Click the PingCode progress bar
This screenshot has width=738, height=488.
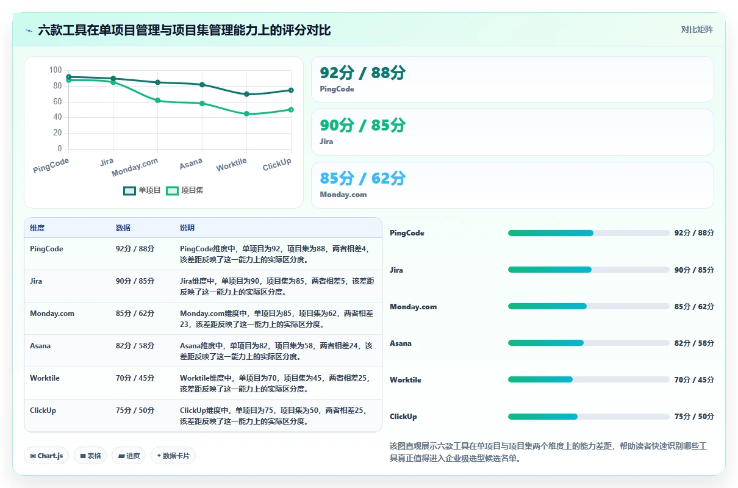(x=589, y=233)
